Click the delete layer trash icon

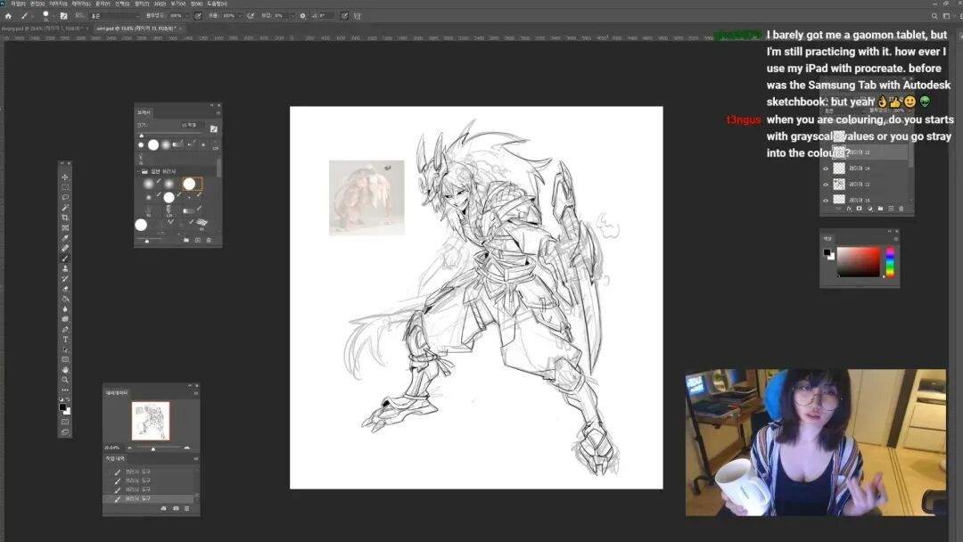pos(901,209)
